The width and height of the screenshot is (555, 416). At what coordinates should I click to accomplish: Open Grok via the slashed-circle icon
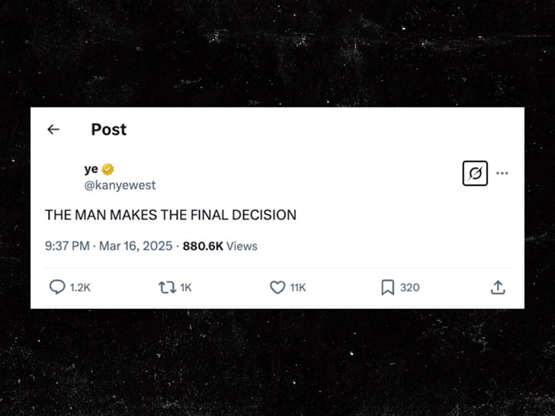pos(475,174)
